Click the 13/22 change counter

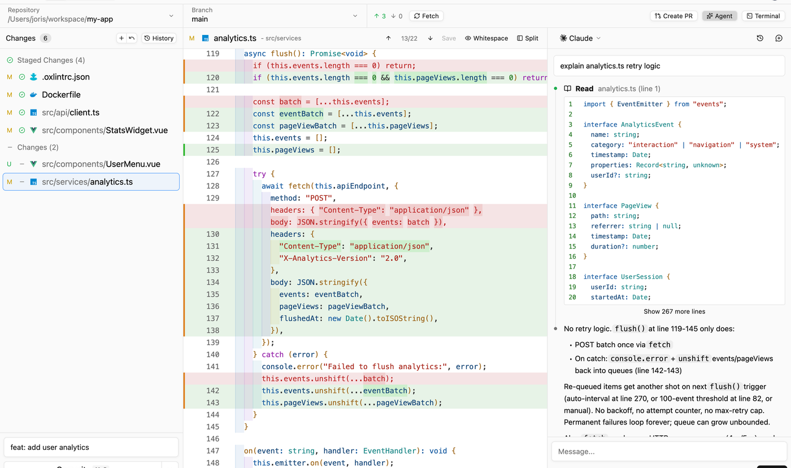click(409, 38)
